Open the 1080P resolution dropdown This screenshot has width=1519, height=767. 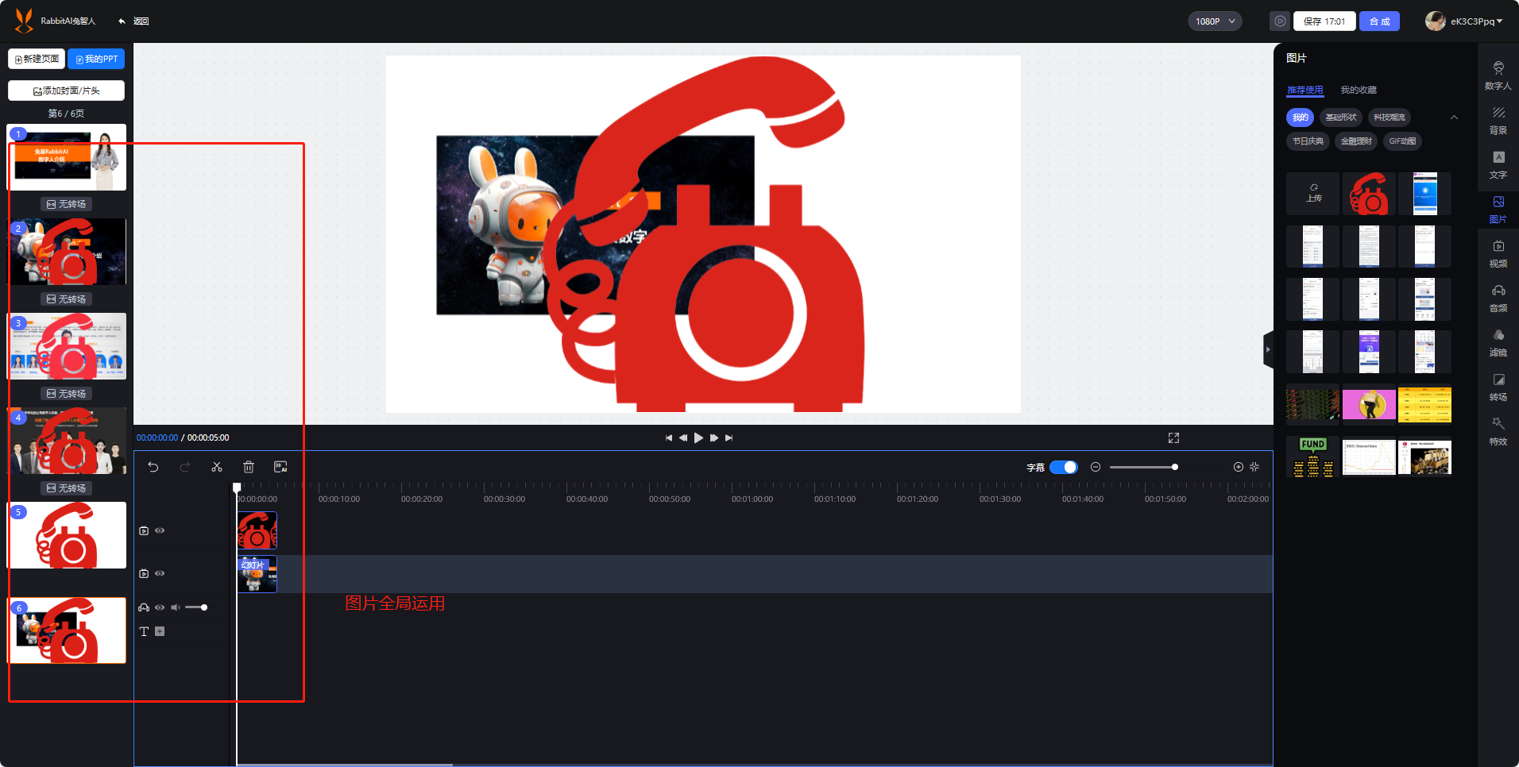coord(1216,21)
